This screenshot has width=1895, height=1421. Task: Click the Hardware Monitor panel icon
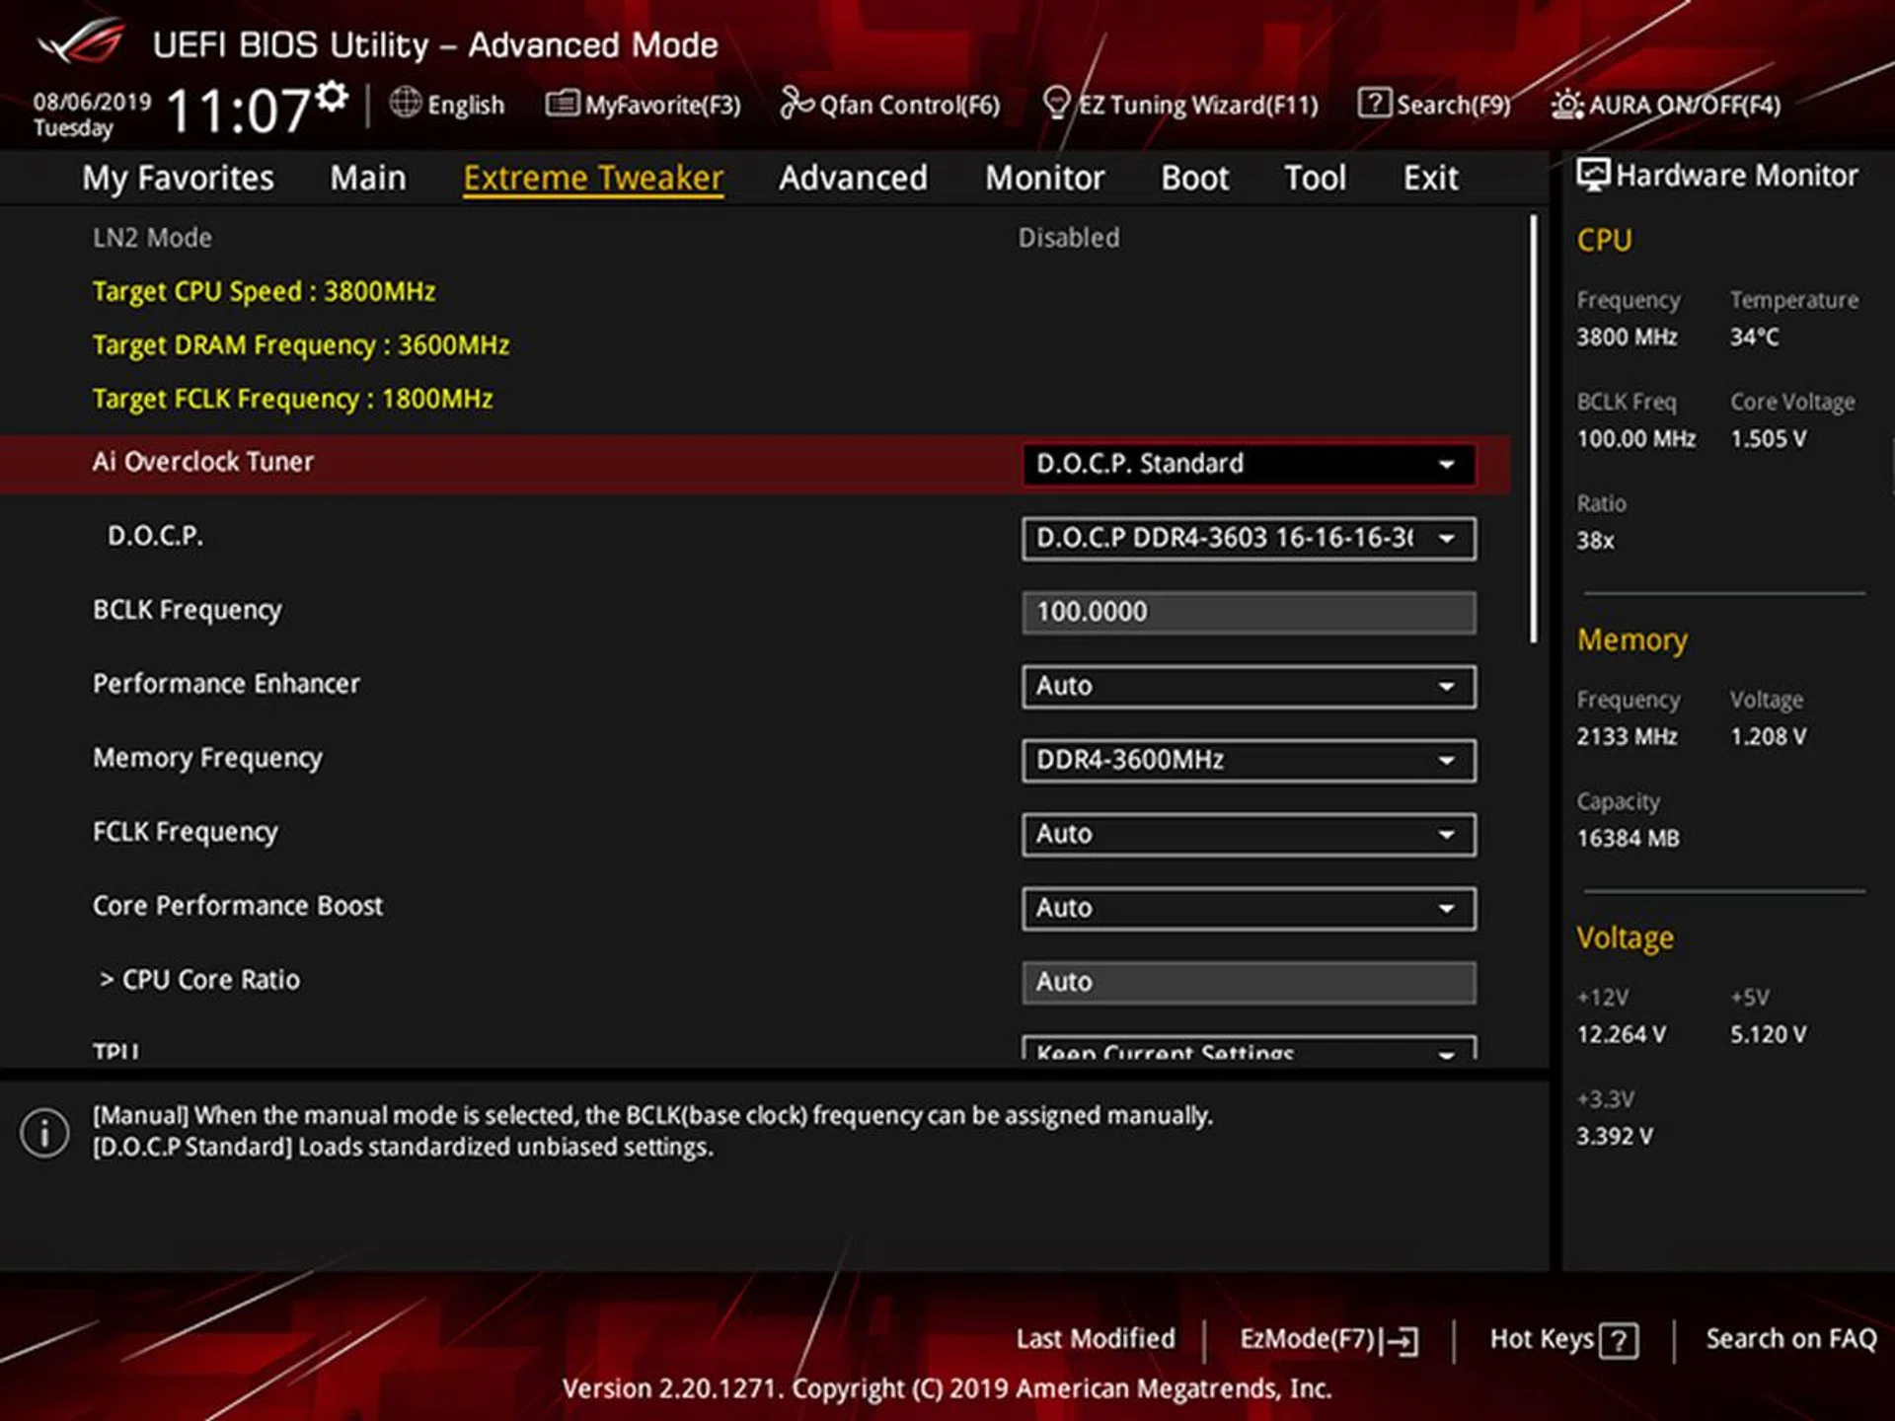click(1592, 175)
